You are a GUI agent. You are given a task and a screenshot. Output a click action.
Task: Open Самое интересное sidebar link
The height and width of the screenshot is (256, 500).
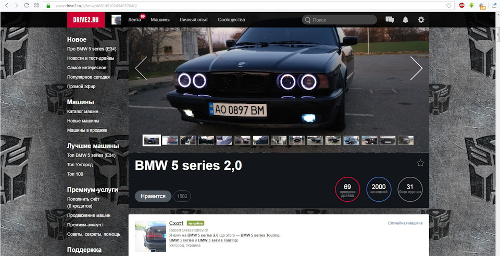87,68
